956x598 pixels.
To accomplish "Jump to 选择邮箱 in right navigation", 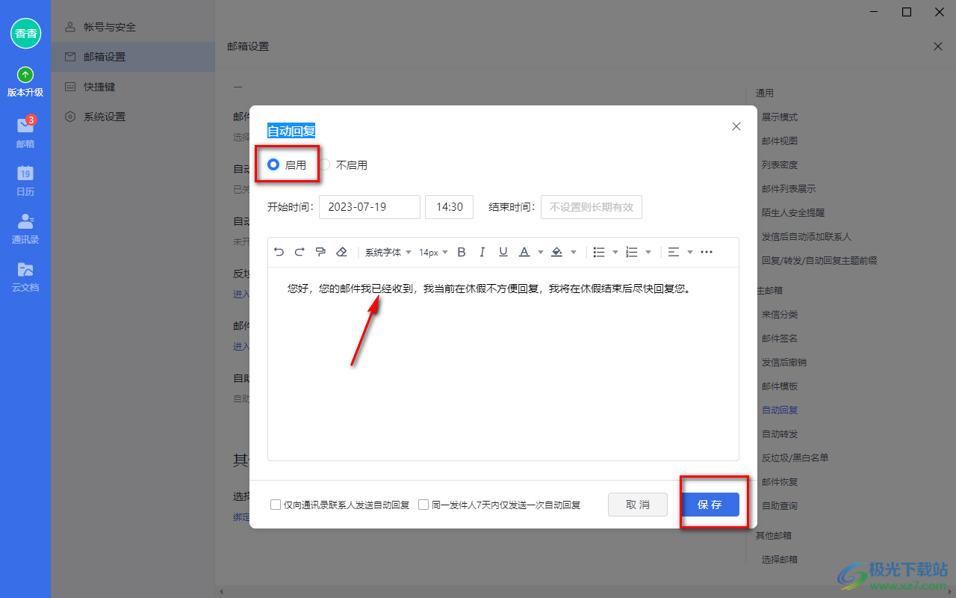I will pos(780,560).
